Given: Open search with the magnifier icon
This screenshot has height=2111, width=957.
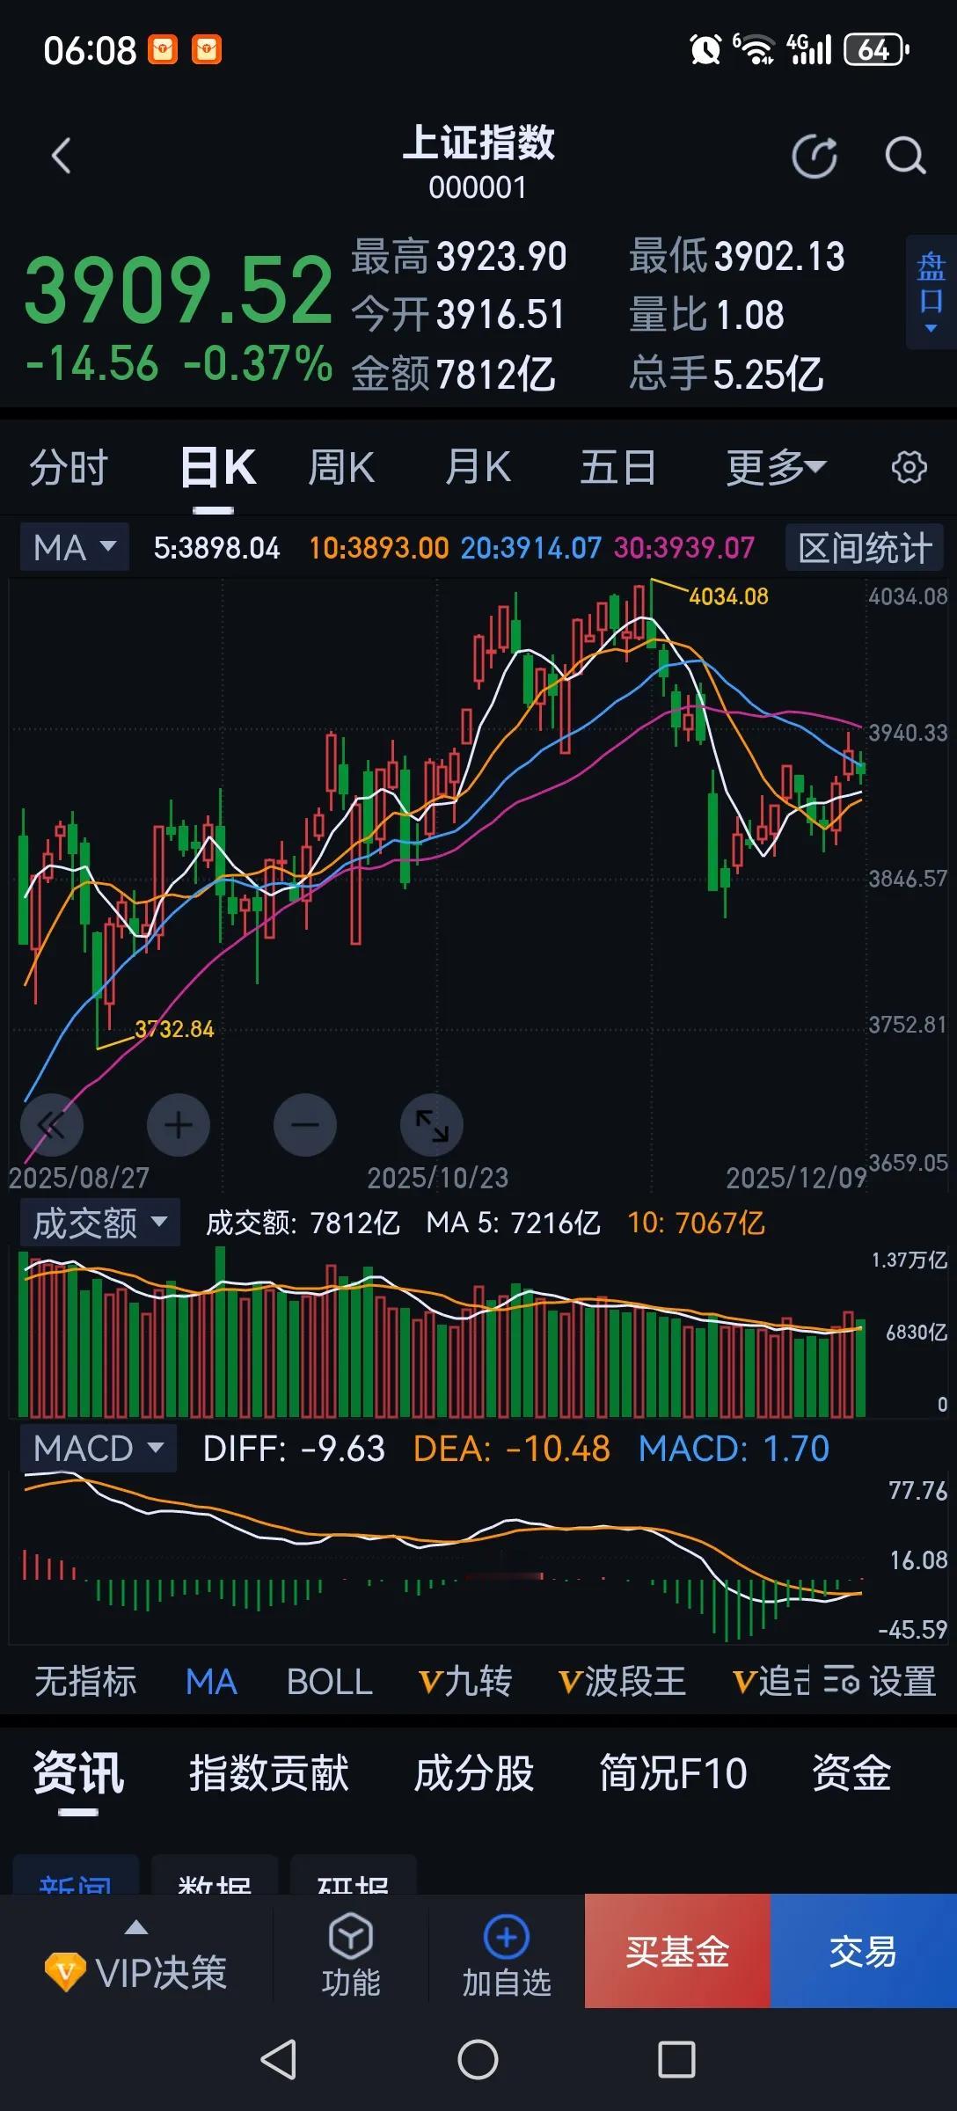Looking at the screenshot, I should (905, 157).
